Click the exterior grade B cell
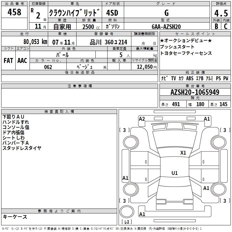Image resolution: width=232 pixels, height=232 pixels. 216,26
